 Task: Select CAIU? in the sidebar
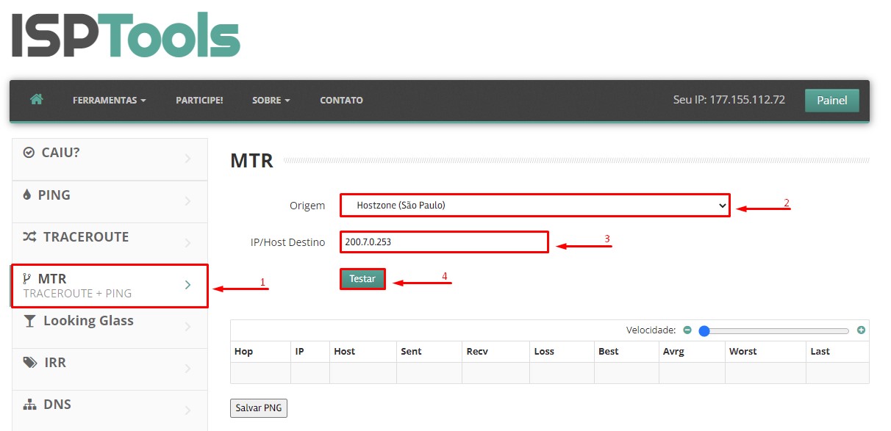(110, 159)
